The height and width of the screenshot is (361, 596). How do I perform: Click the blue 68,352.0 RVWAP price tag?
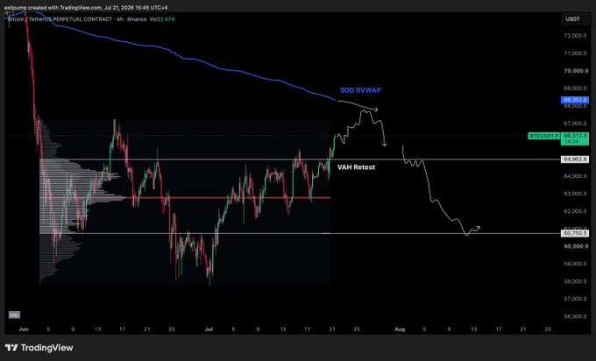(x=575, y=100)
